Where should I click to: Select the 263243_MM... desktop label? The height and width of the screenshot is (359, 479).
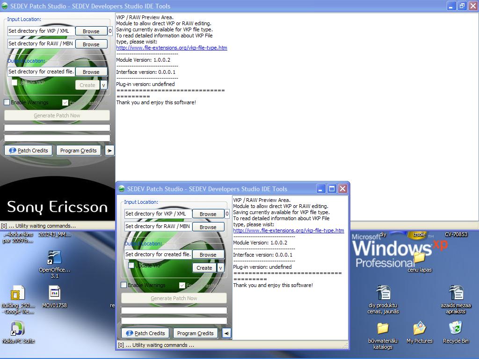54,235
